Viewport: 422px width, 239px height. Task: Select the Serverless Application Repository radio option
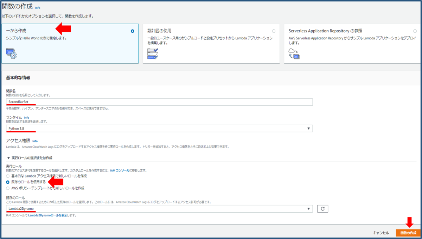[x=415, y=31]
